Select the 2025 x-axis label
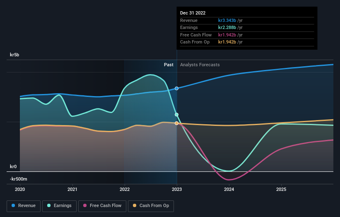Screen dimensions: 340x217 coord(281,190)
